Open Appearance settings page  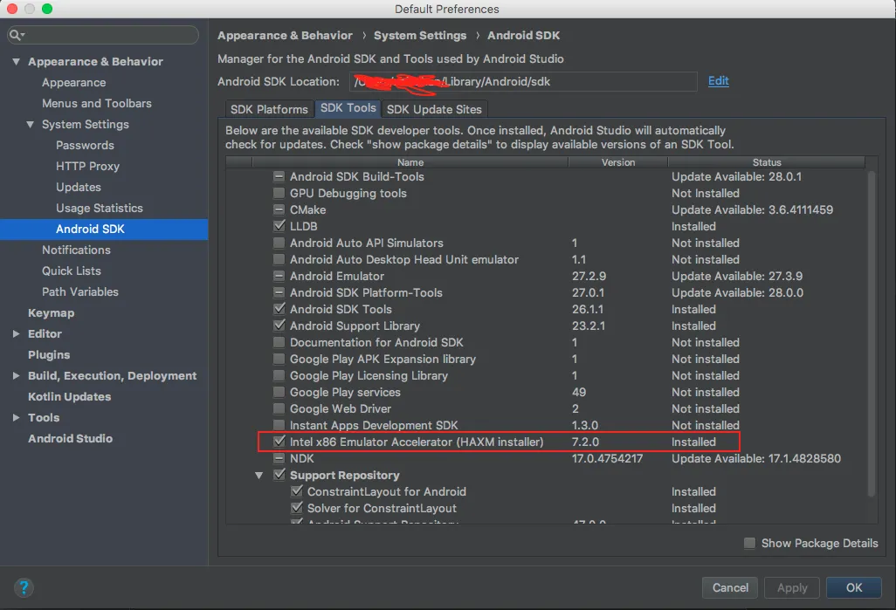[x=73, y=82]
